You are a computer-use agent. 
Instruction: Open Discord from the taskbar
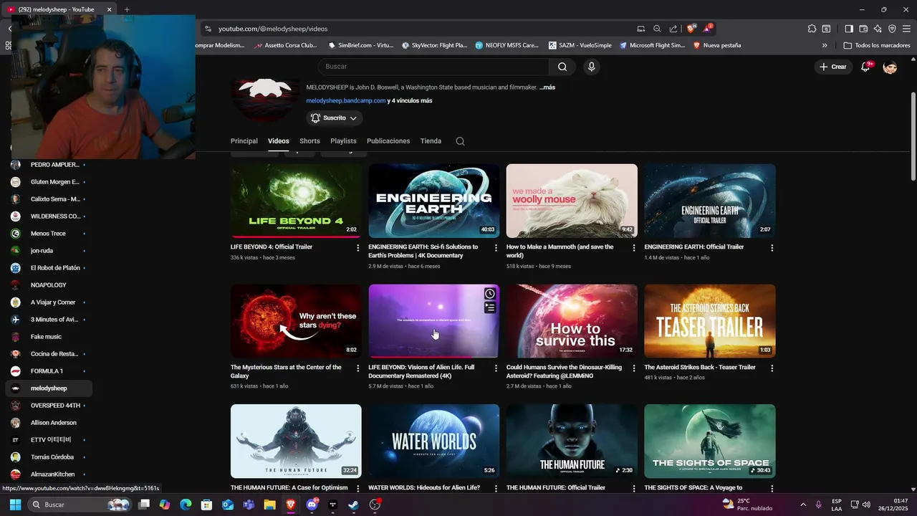coord(312,505)
